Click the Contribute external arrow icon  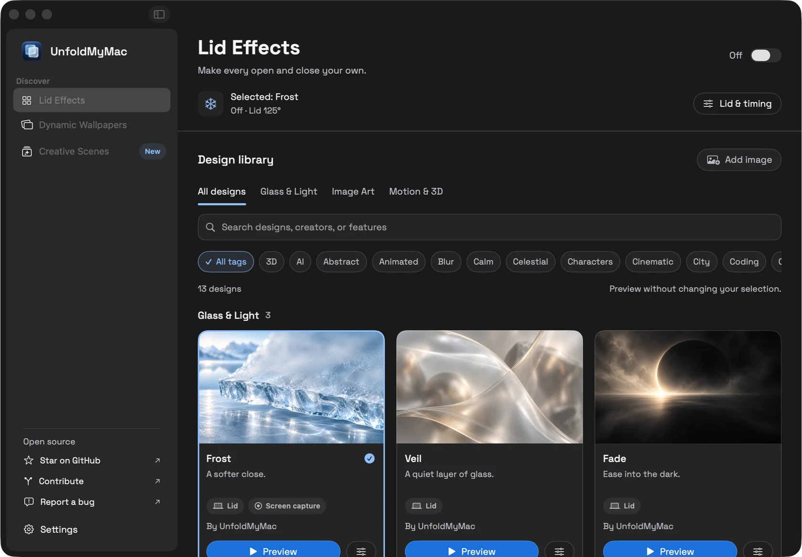(x=158, y=481)
